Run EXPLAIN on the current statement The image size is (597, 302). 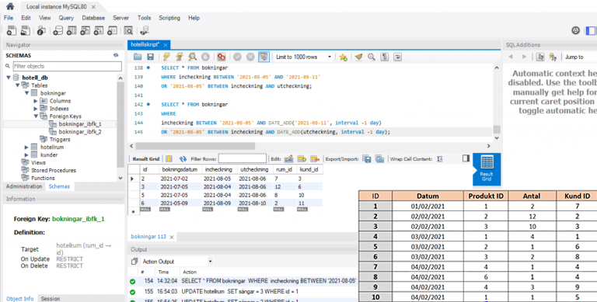193,57
